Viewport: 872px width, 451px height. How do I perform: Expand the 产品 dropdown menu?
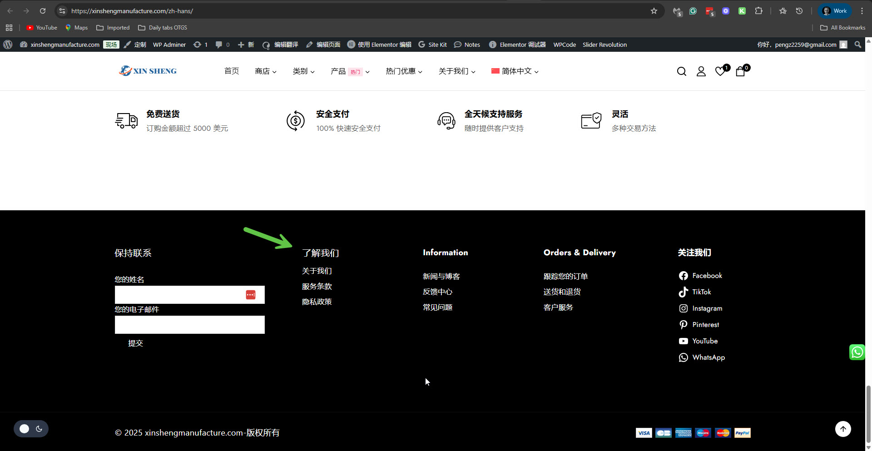pyautogui.click(x=350, y=71)
